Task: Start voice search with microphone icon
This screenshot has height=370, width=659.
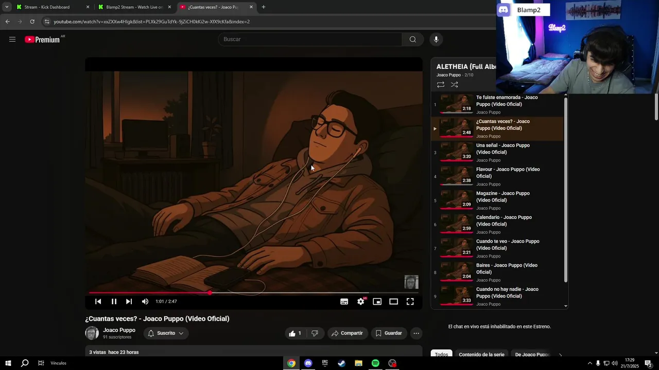Action: (x=436, y=40)
